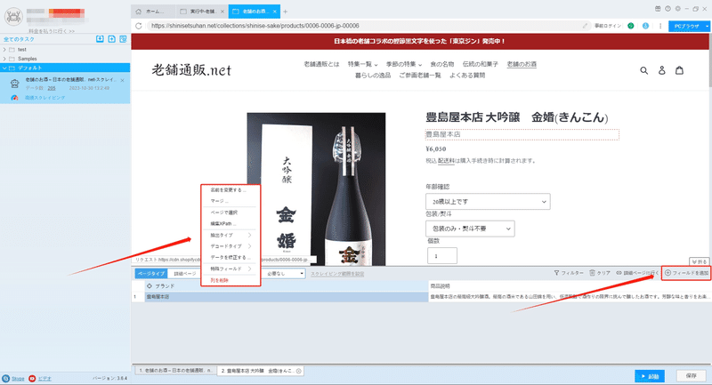
Task: Open the shopping bag cart icon
Action: (679, 70)
